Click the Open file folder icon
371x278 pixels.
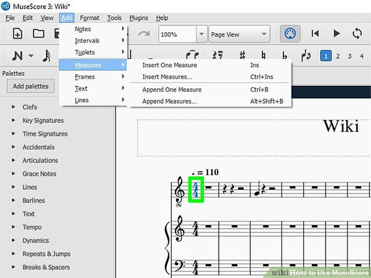[x=38, y=34]
